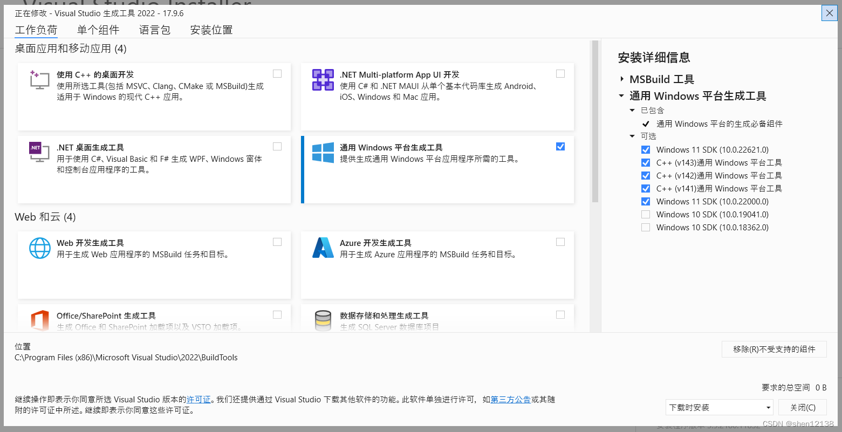Screen dimensions: 842x432
Task: Click the database storage build tools icon
Action: click(323, 320)
